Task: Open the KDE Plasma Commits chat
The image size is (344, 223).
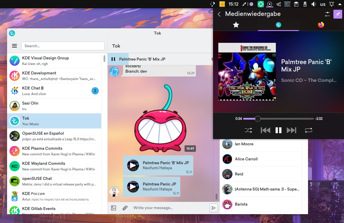Action: [x=54, y=151]
